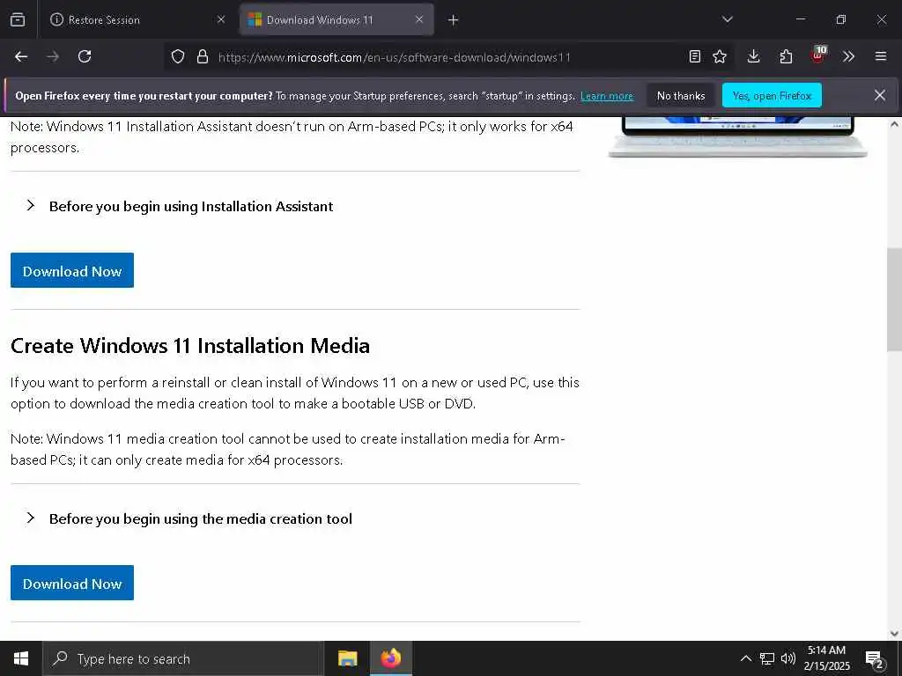The width and height of the screenshot is (902, 676).
Task: Reload the current page
Action: [x=85, y=56]
